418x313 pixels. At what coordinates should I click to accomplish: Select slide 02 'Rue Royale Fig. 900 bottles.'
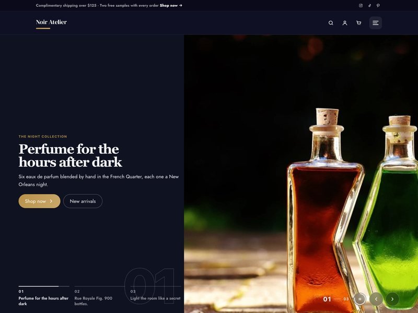point(100,296)
